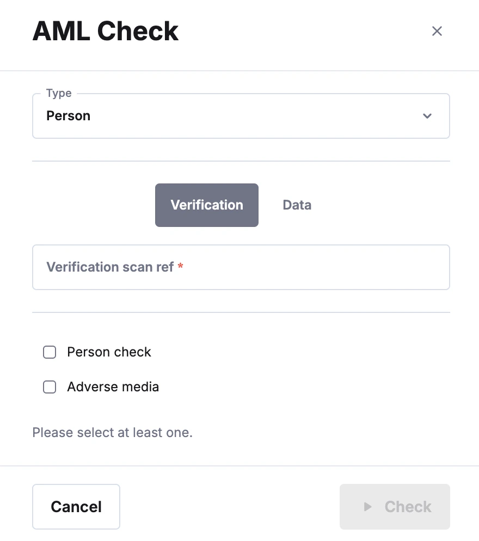Expand the Type dropdown chevron
Image resolution: width=479 pixels, height=541 pixels.
(x=427, y=116)
